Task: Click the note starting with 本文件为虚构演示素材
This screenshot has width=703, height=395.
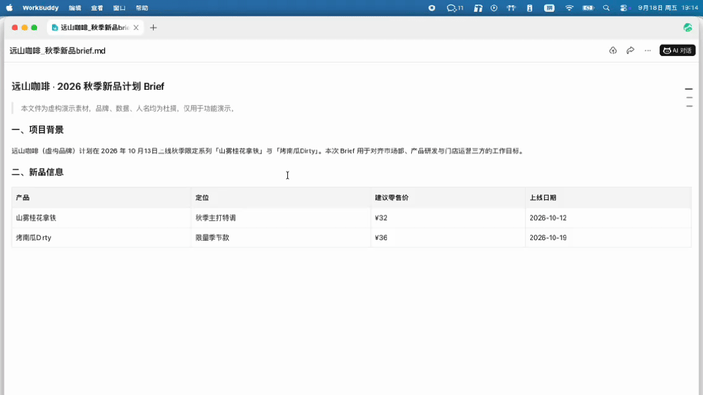Action: 128,109
